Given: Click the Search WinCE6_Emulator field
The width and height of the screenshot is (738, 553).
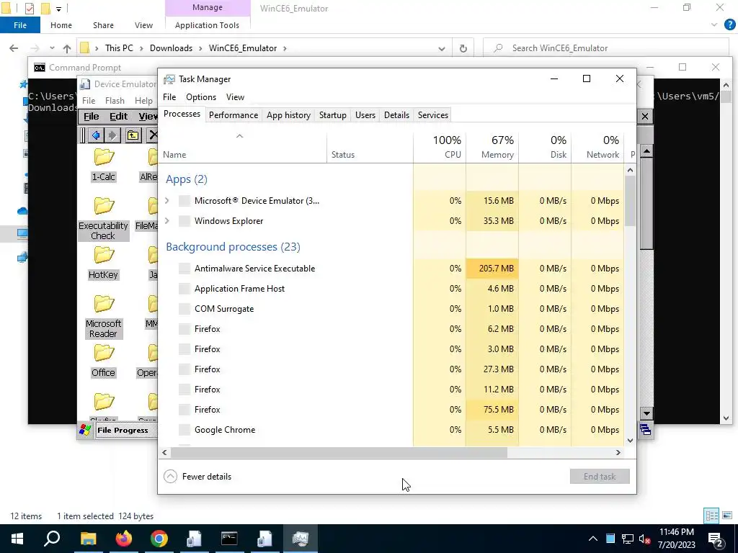Looking at the screenshot, I should [x=606, y=48].
